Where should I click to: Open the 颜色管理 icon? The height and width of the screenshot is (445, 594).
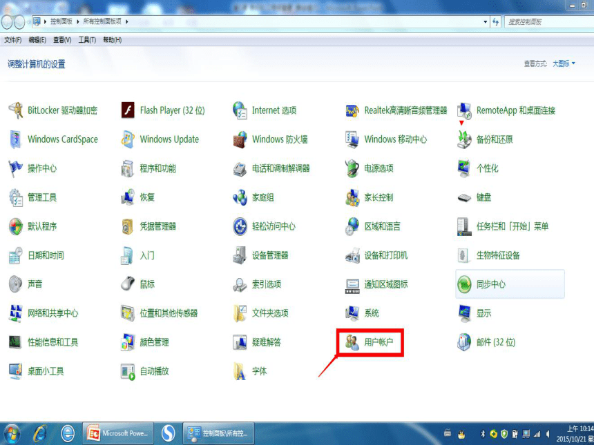tap(128, 342)
